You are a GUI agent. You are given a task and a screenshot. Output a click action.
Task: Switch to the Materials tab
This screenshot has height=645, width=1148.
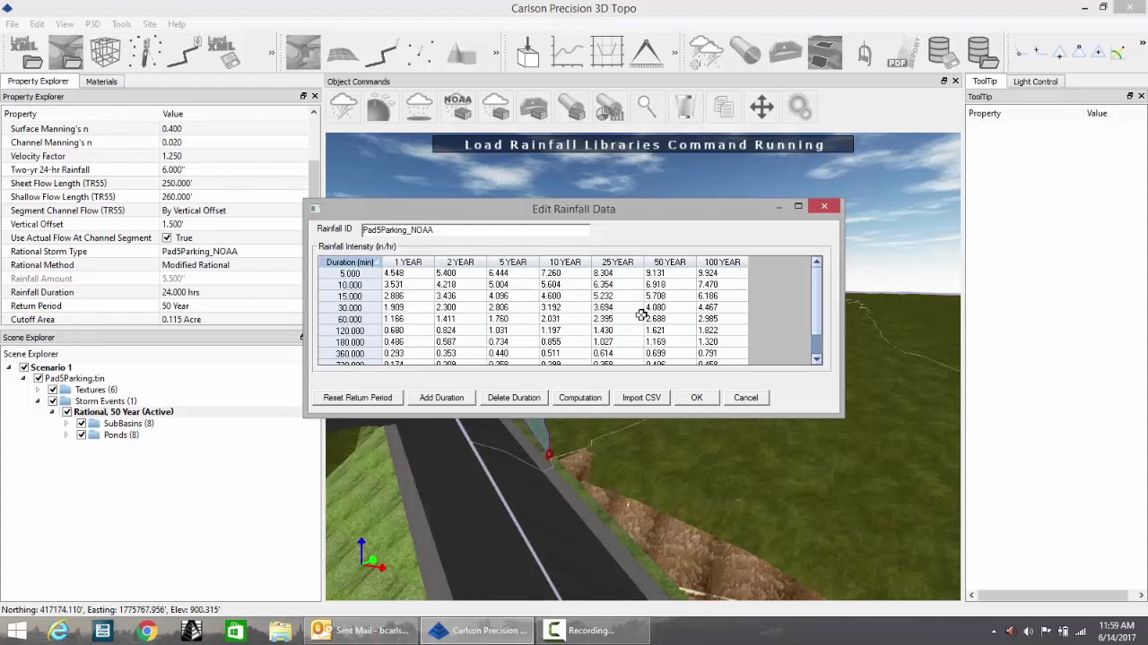101,82
